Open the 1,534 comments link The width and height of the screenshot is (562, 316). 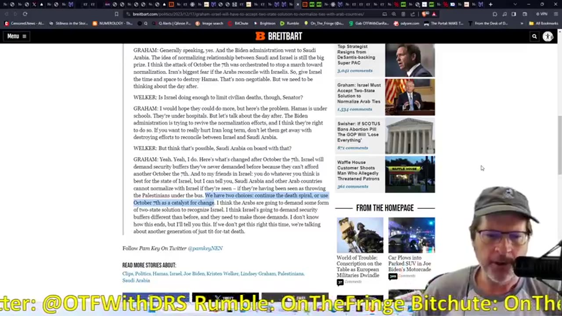click(x=354, y=109)
